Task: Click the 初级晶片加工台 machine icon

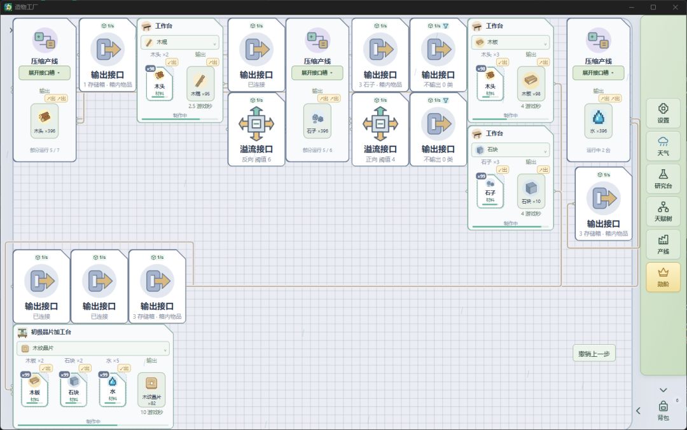Action: [22, 332]
